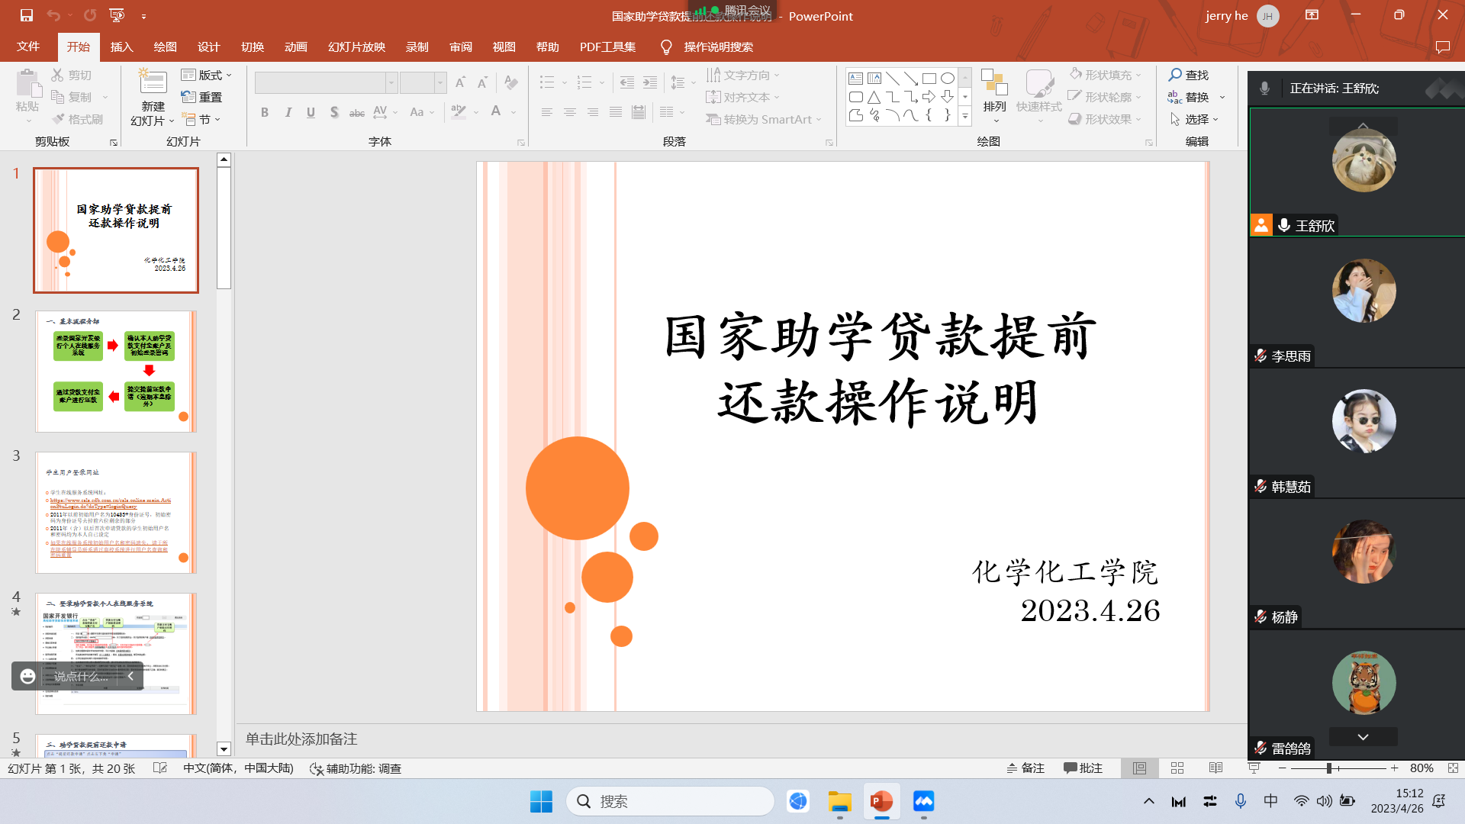Click the New Slide icon
This screenshot has width=1465, height=824.
[153, 83]
